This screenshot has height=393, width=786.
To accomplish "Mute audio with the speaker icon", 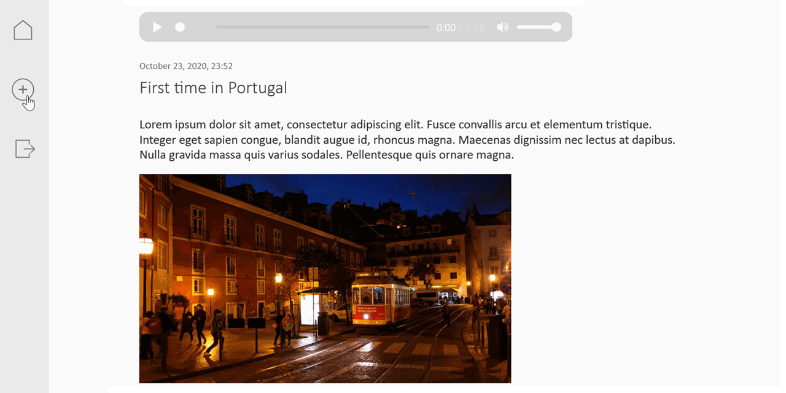I will click(502, 27).
